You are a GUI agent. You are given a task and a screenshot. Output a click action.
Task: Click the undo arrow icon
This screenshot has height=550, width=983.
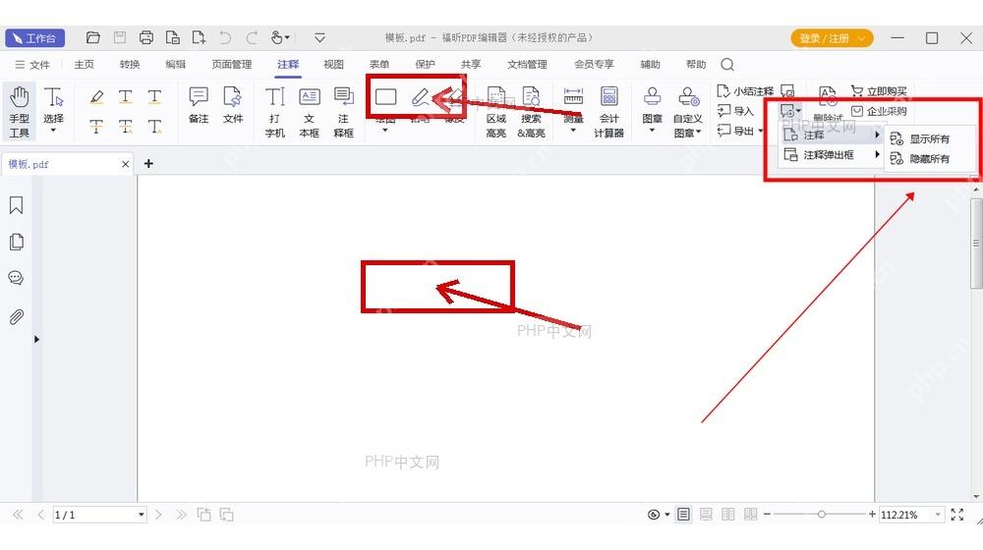pos(225,38)
